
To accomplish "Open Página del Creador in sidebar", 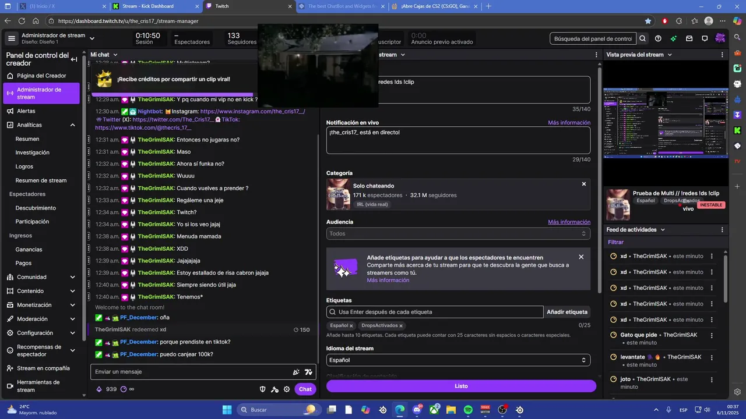I will tap(41, 76).
